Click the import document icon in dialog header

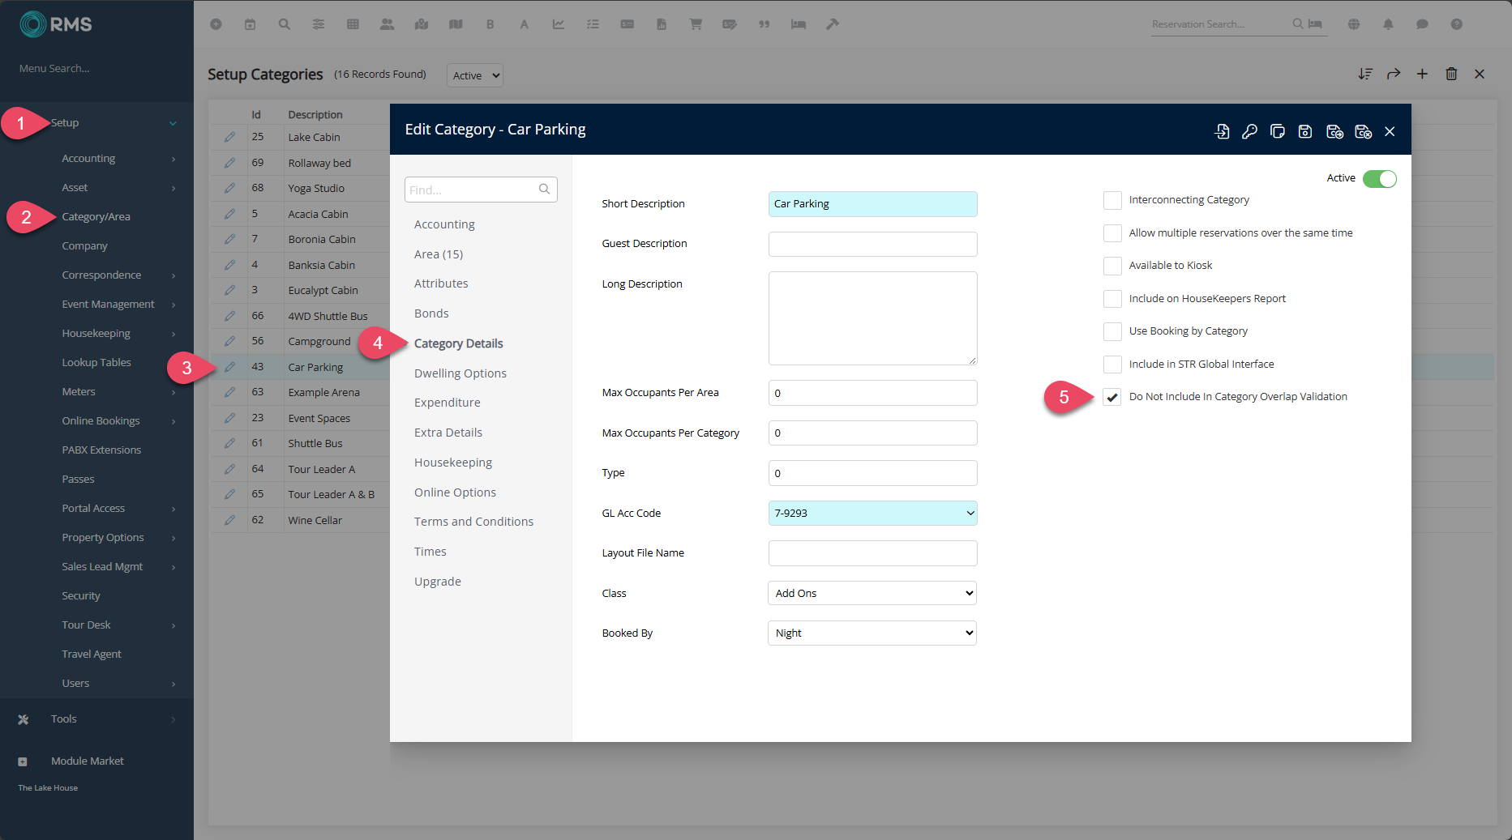1223,131
